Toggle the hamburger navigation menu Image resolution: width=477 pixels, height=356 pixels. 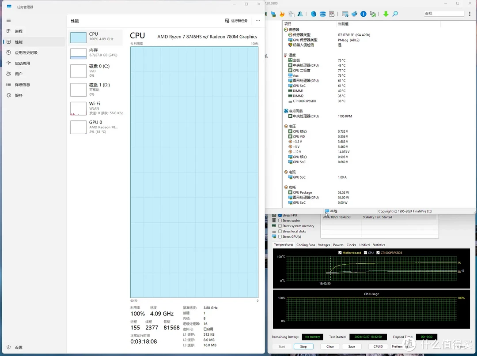point(8,20)
